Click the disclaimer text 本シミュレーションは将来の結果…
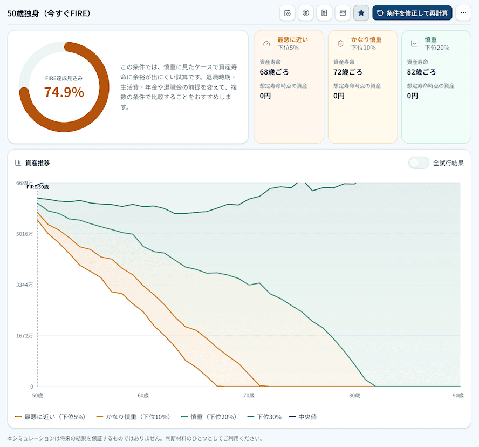Viewport: 479px width, 447px height. tap(135, 438)
